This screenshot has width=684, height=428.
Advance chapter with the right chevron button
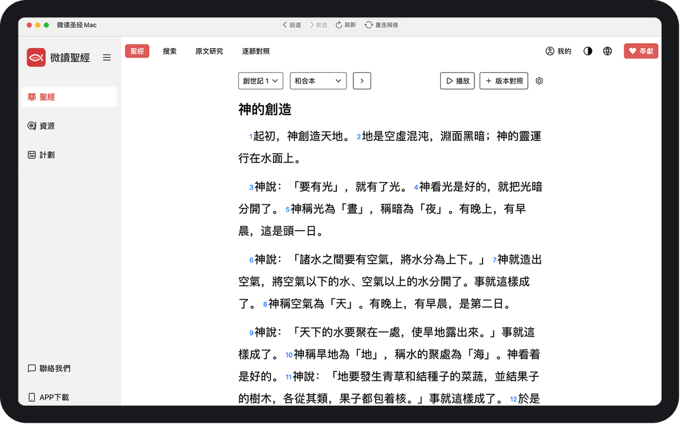(362, 81)
